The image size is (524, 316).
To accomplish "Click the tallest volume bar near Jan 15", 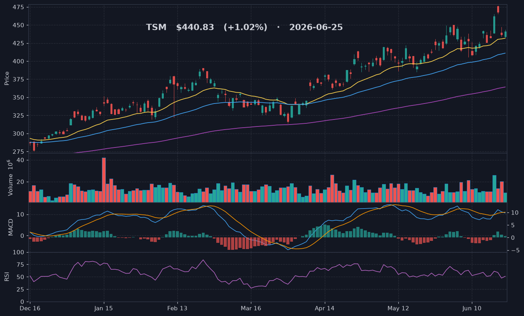I will coord(104,180).
